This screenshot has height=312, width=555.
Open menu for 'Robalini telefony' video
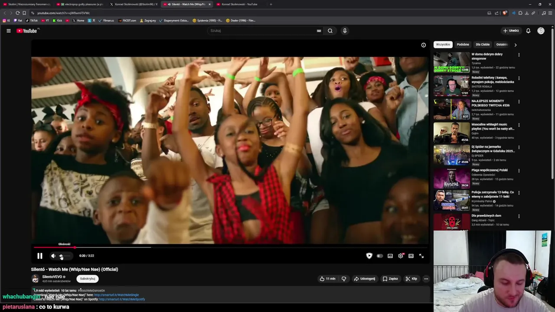pos(519,78)
